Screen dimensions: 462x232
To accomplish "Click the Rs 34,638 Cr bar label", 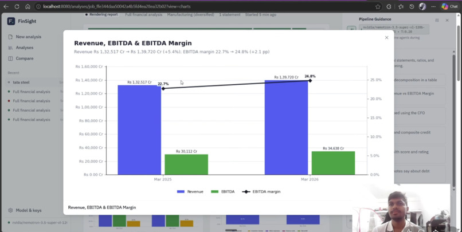I will pyautogui.click(x=333, y=148).
